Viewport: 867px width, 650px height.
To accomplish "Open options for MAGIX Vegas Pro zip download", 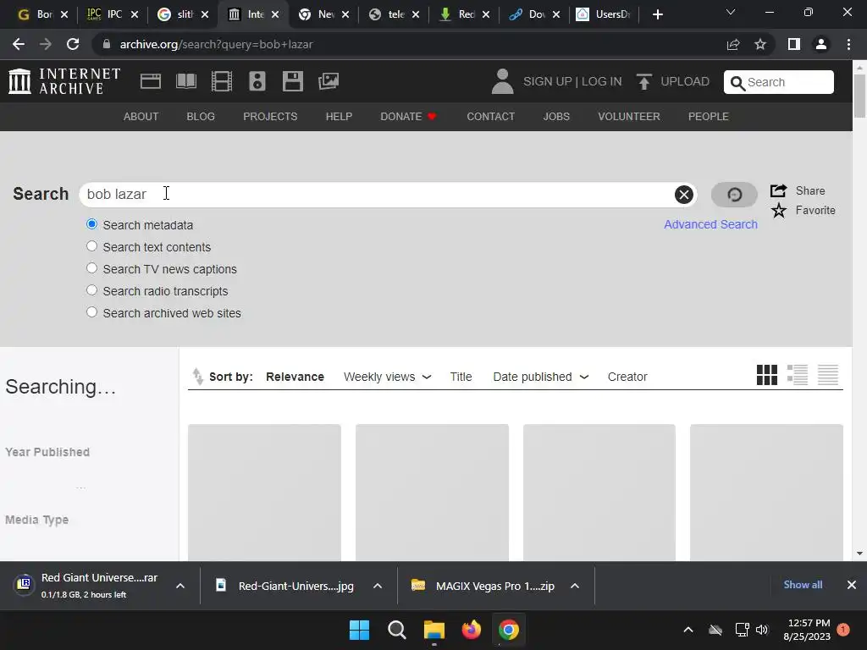I will [575, 586].
